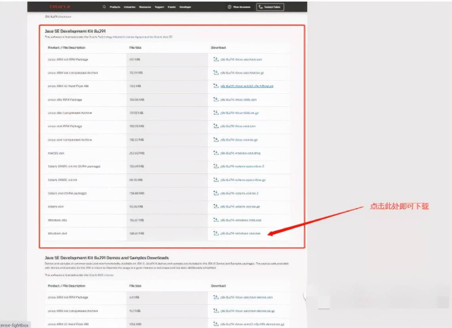The image size is (452, 328).
Task: Click download icon for Linux x86 Compressed Archive
Action: pos(216,113)
